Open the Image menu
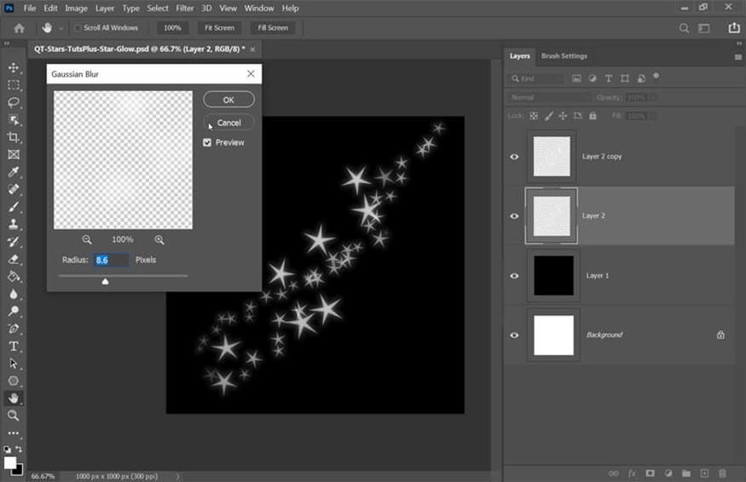Image resolution: width=746 pixels, height=482 pixels. click(x=76, y=8)
